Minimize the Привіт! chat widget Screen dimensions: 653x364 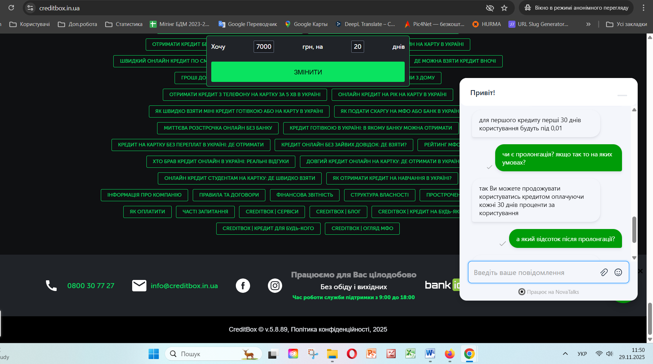coord(622,95)
